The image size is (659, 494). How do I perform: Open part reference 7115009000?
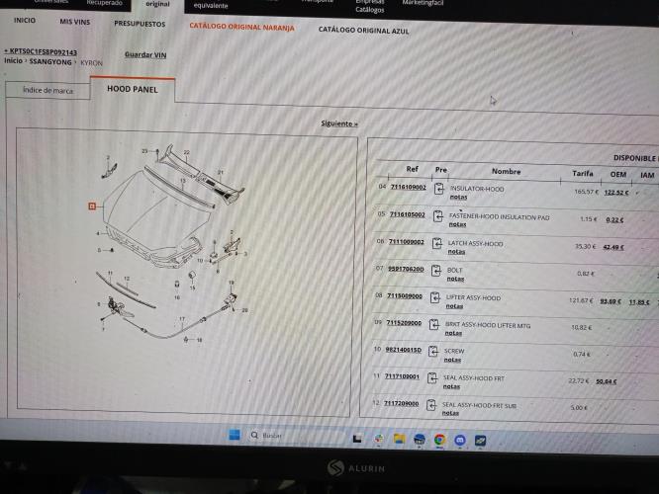tap(405, 295)
